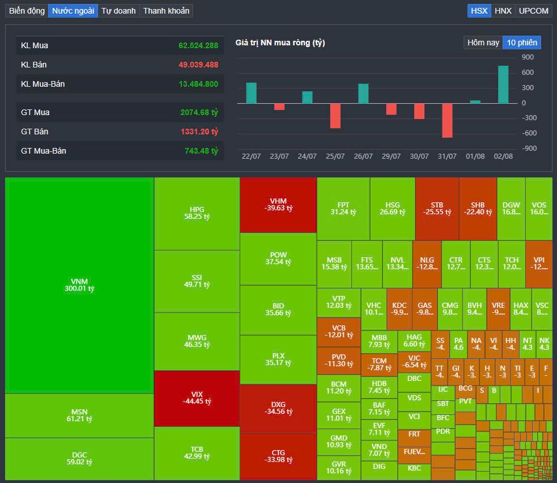Viewport: 557px width, 483px height.
Task: Open the HSG 26.69 tỷ tile
Action: pos(393,209)
